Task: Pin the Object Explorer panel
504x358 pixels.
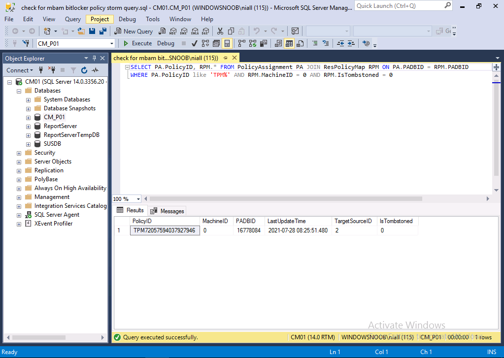Action: (94, 58)
